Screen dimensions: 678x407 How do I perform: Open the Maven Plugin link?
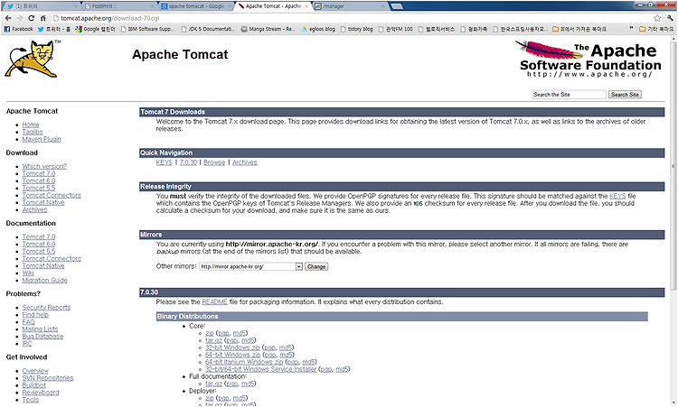tap(42, 139)
